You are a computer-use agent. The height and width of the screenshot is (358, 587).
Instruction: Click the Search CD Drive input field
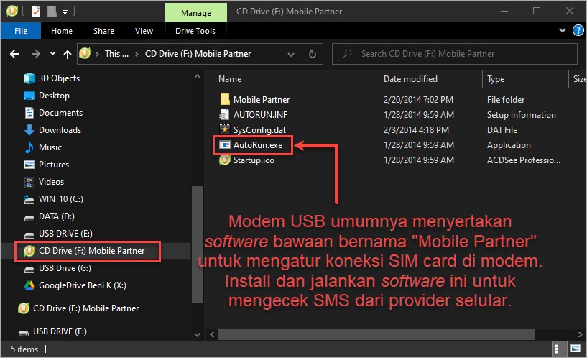(455, 54)
